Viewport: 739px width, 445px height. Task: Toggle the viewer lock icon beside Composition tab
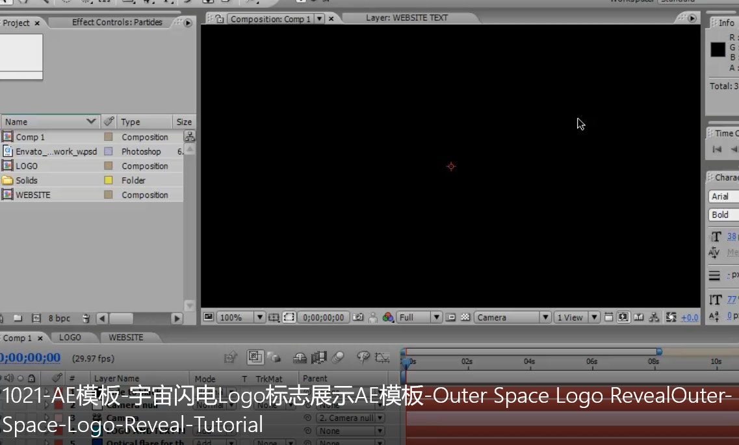[x=220, y=19]
